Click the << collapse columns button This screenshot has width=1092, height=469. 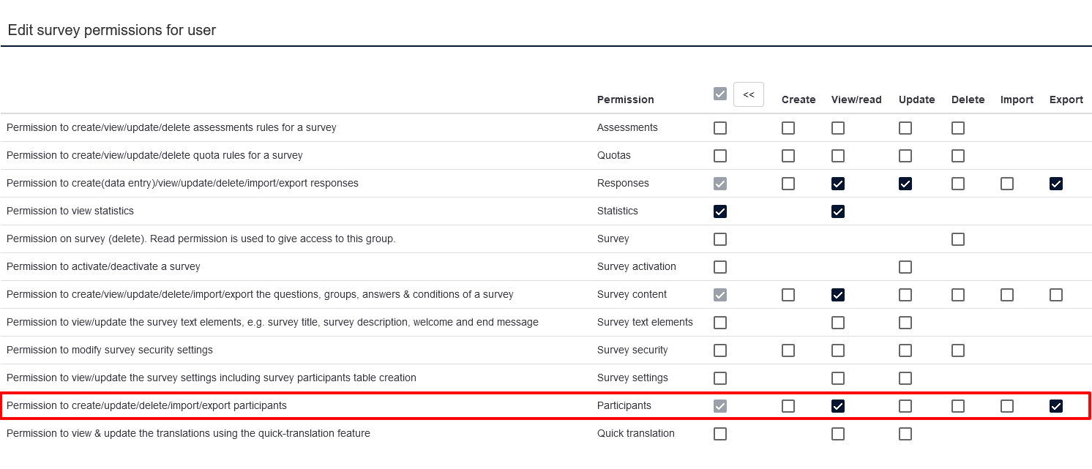point(748,94)
